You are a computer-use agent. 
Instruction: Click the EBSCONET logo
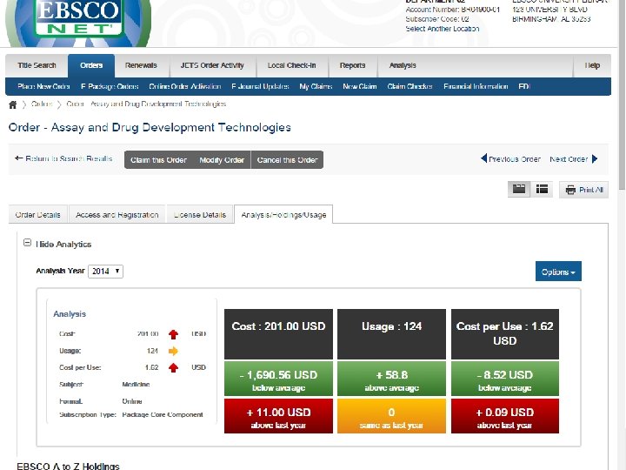tap(78, 22)
